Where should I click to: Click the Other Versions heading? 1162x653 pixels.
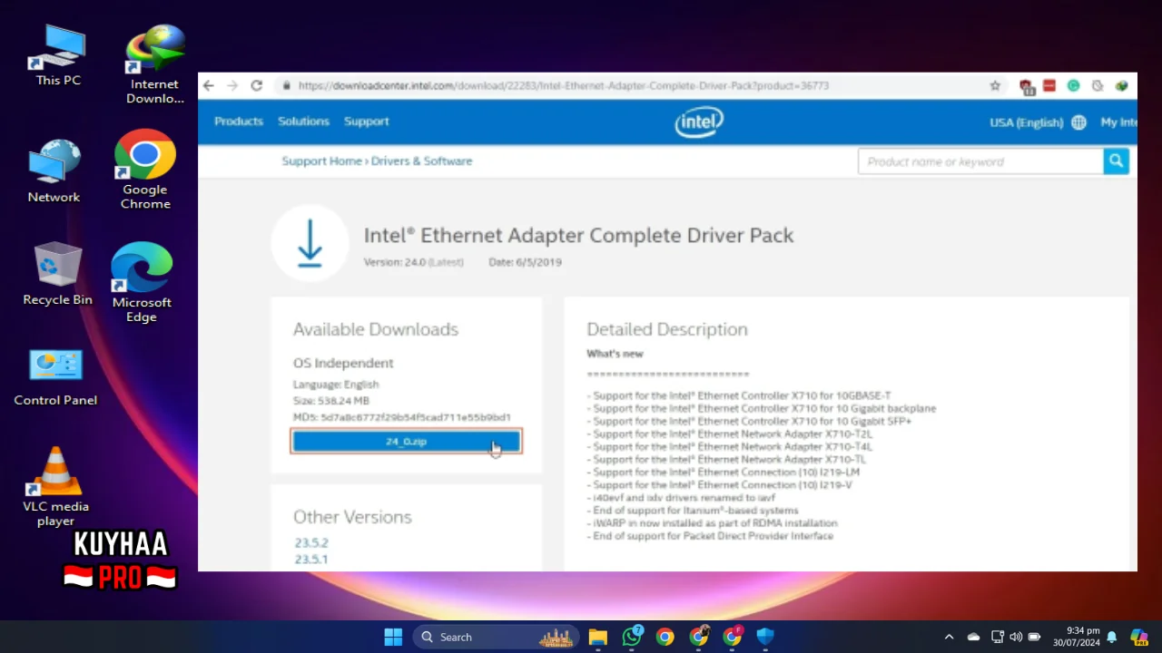click(352, 517)
